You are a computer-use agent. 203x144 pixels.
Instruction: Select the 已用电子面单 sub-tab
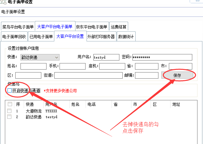click(41, 37)
